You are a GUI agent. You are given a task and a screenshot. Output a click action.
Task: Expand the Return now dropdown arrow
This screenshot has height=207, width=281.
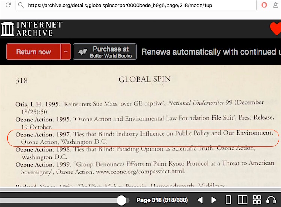tap(66, 52)
